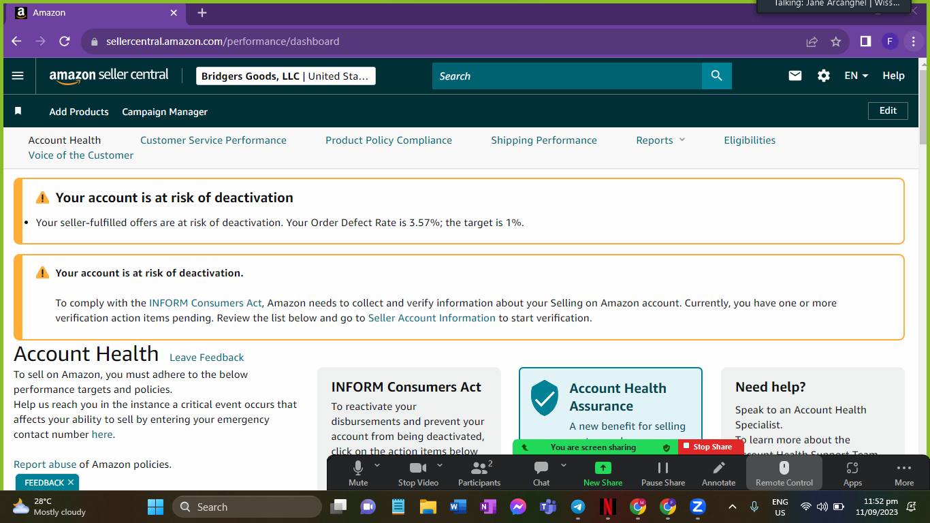Expand the Zoom audio options arrow
Screen dimensions: 930x523
(377, 465)
